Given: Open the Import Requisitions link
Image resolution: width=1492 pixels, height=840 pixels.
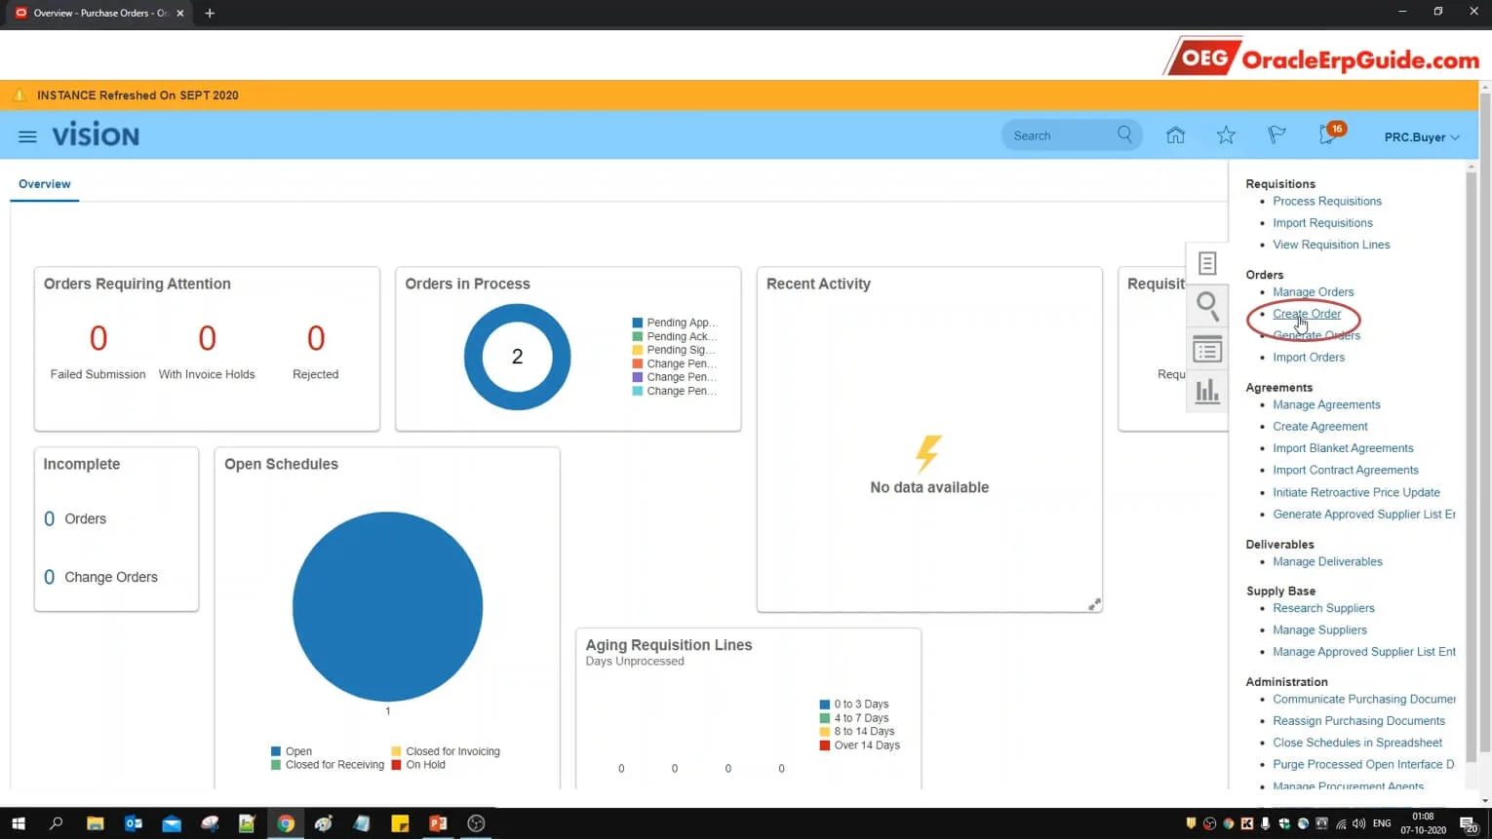Looking at the screenshot, I should 1322,223.
